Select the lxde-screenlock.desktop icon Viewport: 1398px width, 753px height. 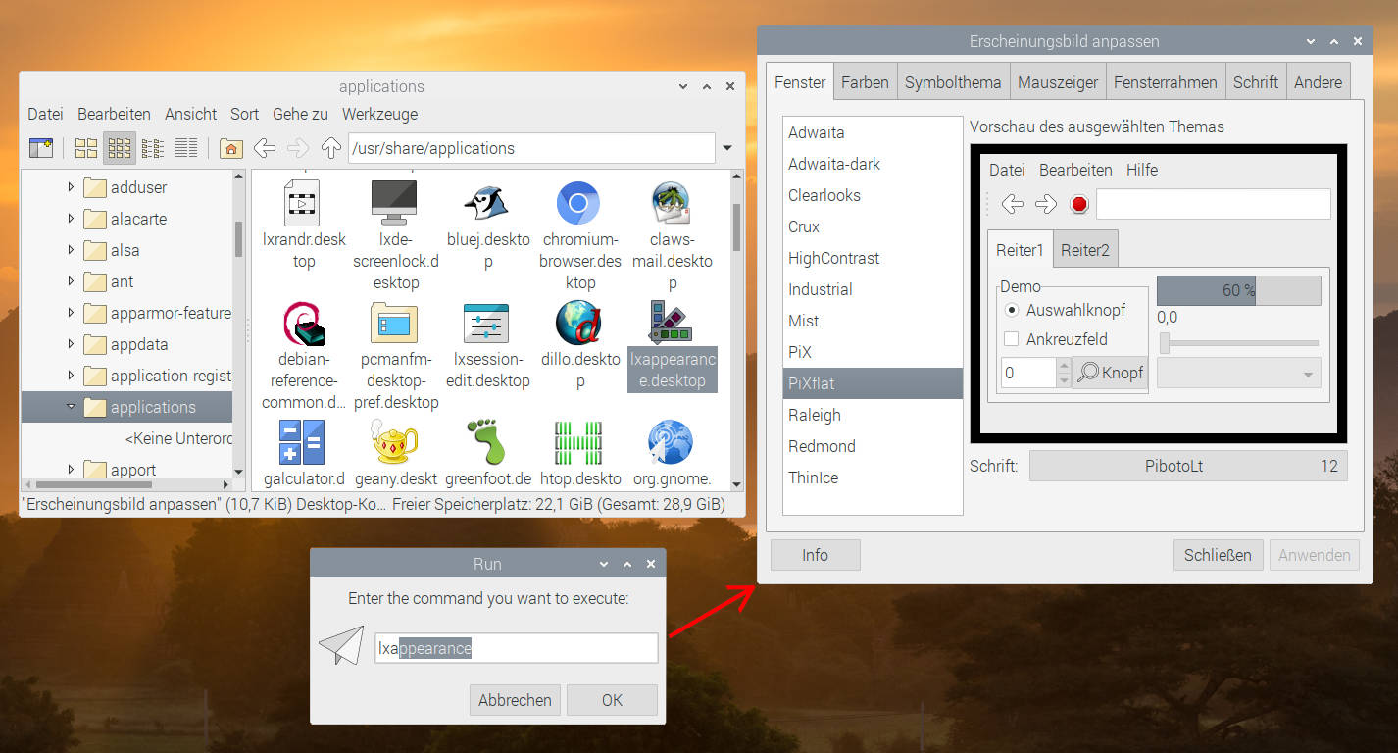[394, 203]
